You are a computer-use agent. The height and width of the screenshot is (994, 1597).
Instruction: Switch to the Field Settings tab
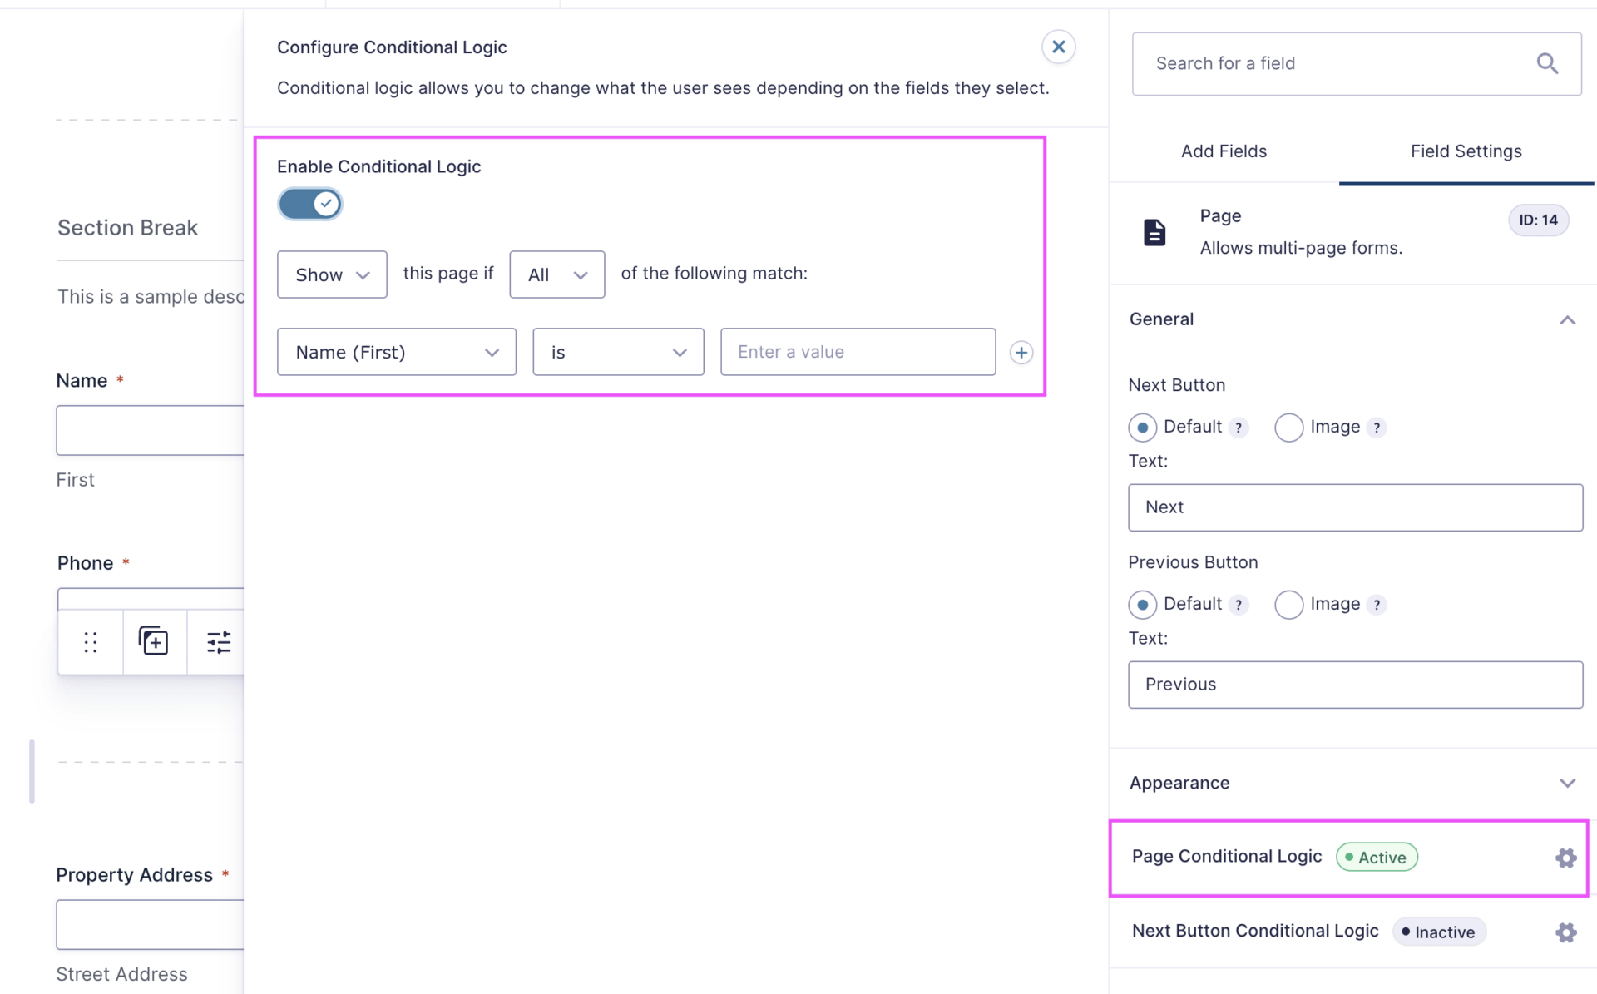tap(1466, 151)
